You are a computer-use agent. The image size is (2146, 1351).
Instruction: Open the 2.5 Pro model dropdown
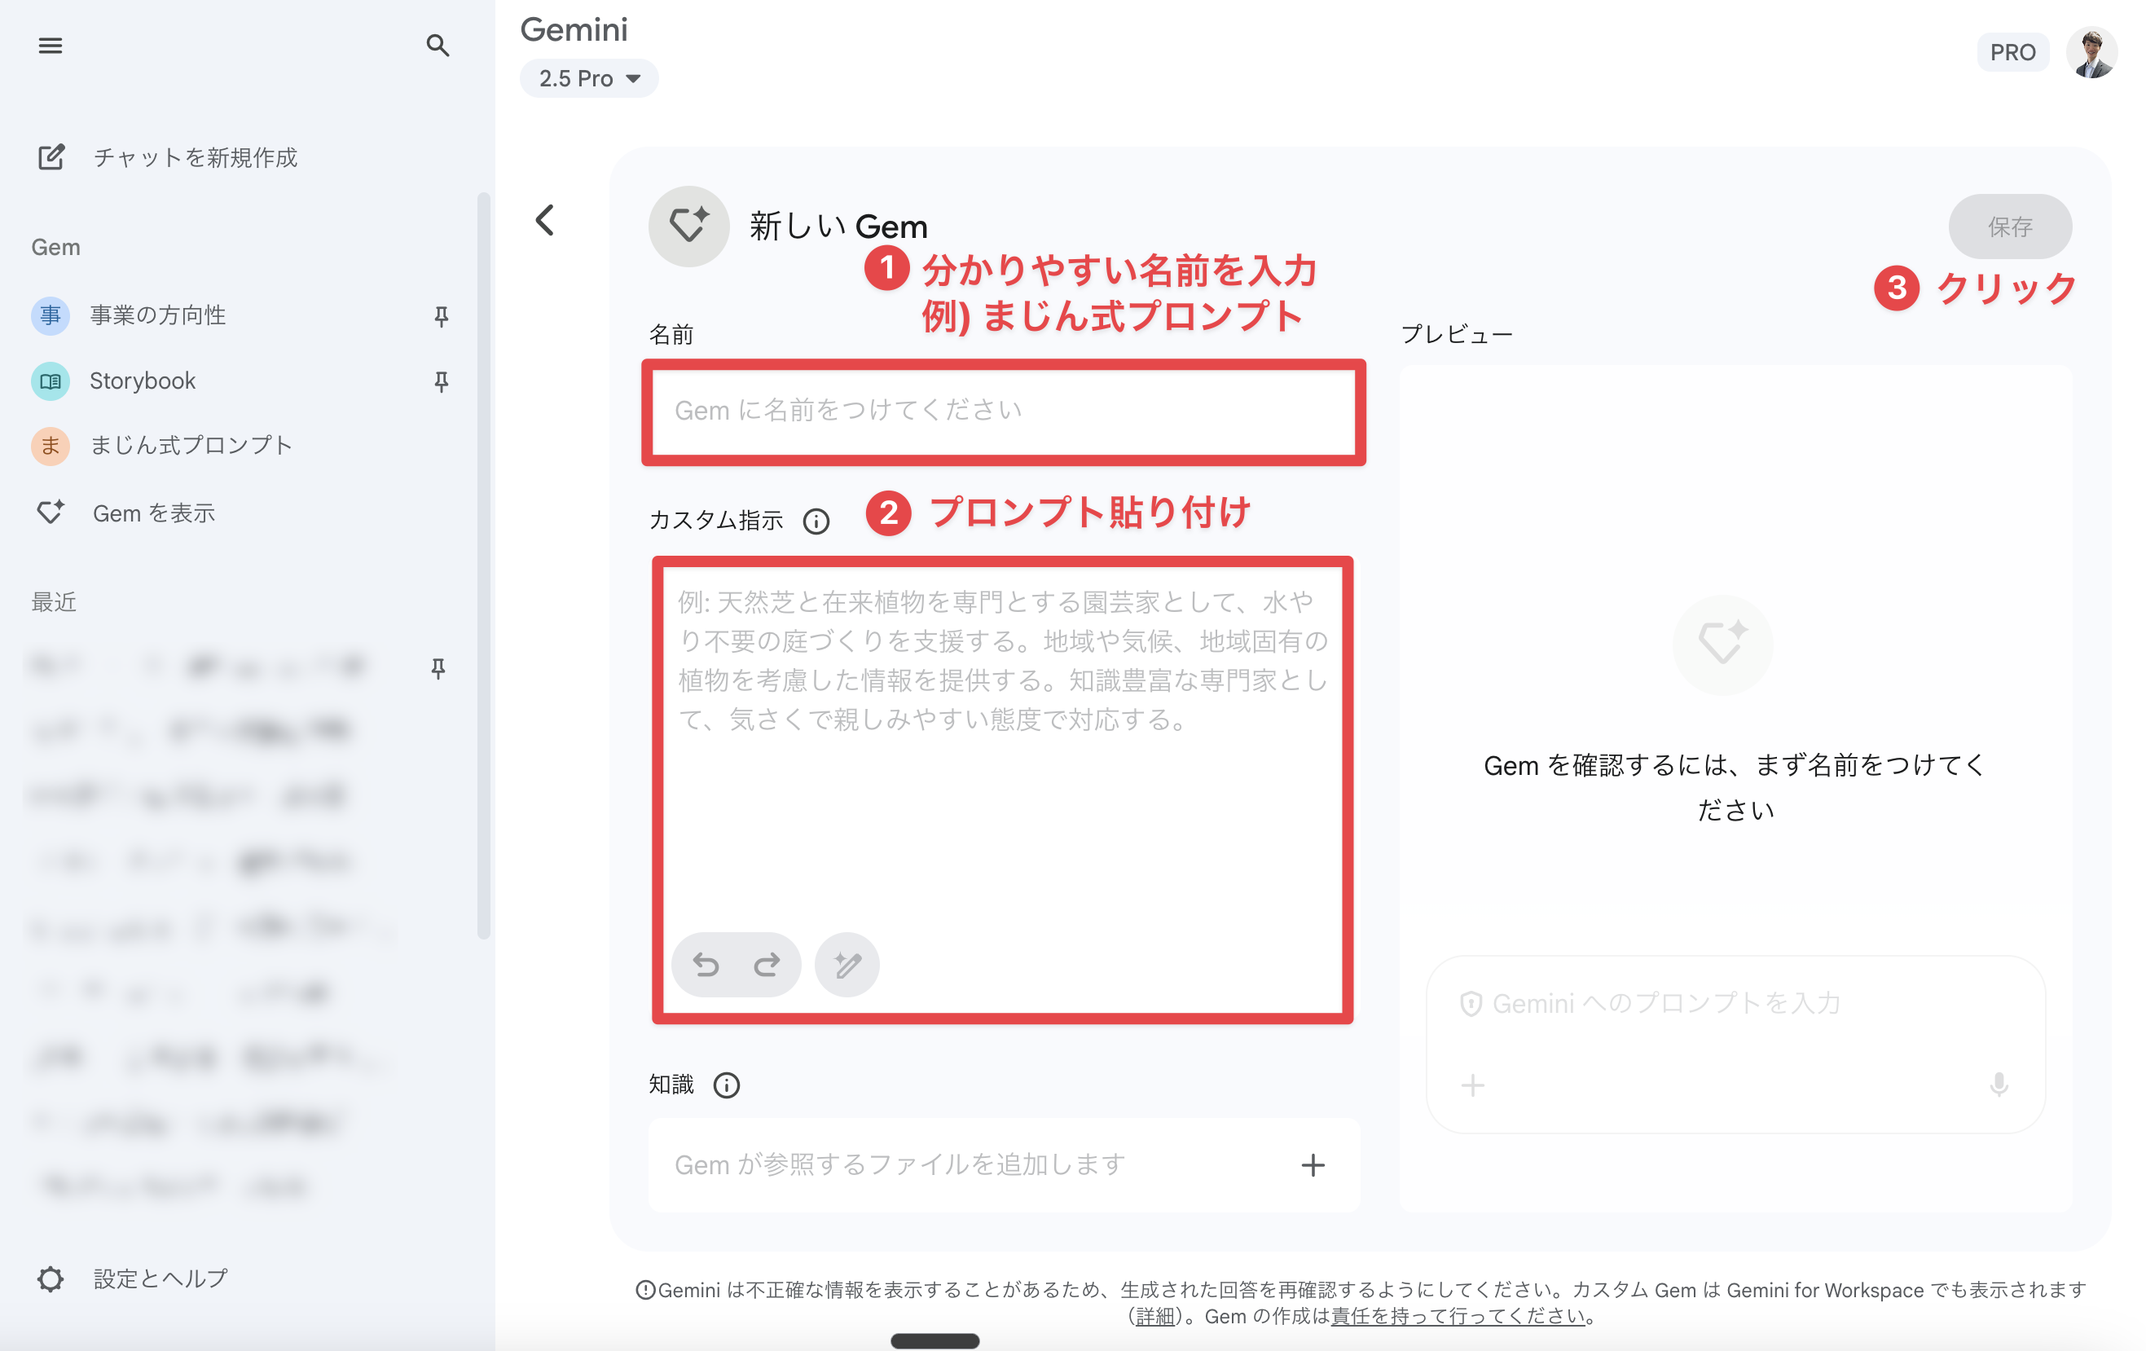coord(589,78)
